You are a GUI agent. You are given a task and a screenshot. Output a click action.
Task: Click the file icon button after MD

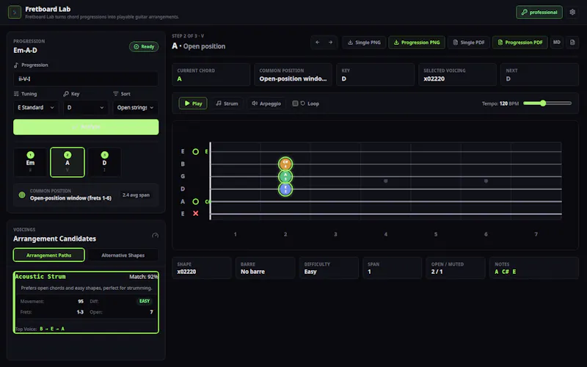572,43
